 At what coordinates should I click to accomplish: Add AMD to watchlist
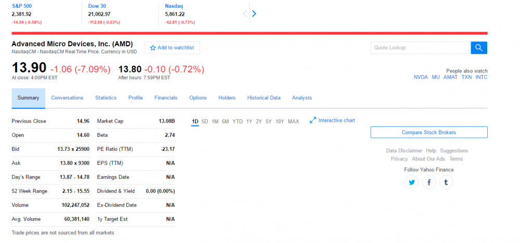click(172, 48)
